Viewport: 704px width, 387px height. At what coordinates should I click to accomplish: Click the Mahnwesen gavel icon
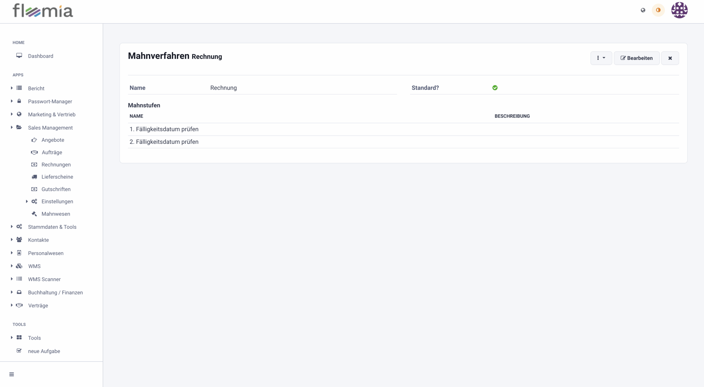coord(34,214)
